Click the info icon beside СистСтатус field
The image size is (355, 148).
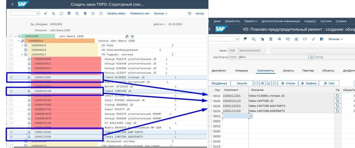pos(311,57)
